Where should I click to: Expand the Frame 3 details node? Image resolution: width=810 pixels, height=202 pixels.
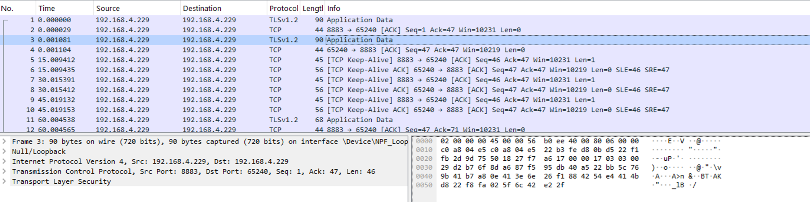tap(4, 142)
